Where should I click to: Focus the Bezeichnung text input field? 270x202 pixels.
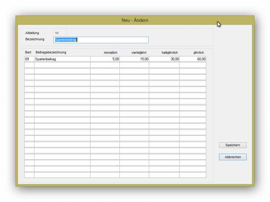click(101, 40)
